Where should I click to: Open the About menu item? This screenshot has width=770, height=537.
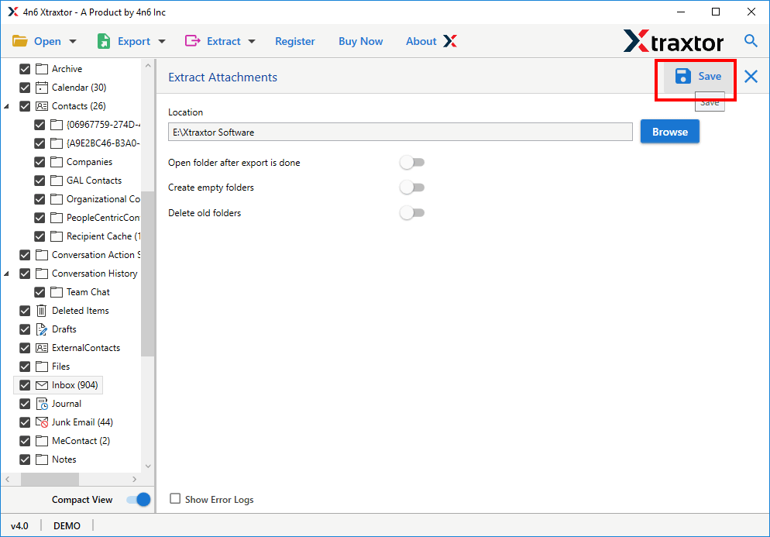pyautogui.click(x=421, y=41)
